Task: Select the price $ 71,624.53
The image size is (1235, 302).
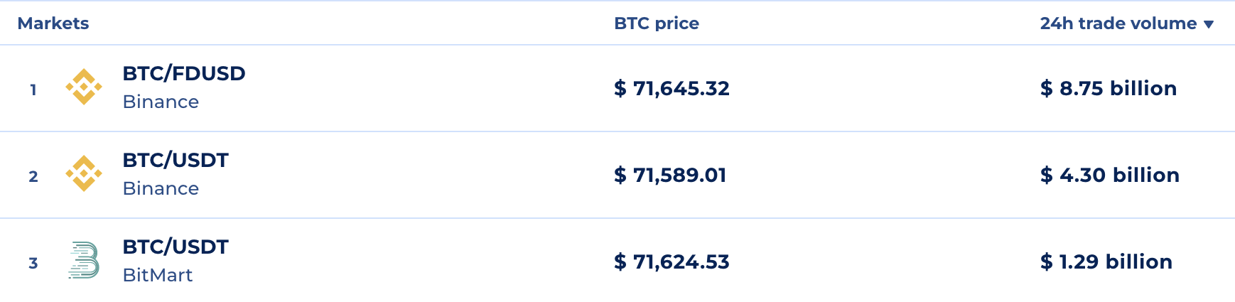Action: pos(672,261)
